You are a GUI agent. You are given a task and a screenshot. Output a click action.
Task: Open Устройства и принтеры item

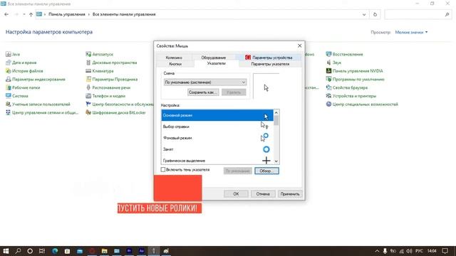[x=351, y=96]
